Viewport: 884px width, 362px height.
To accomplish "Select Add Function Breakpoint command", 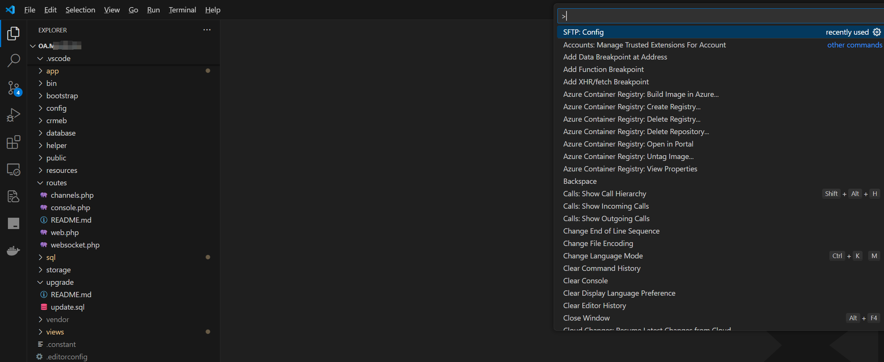I will point(721,69).
